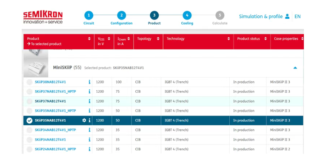Click the user profile icon
This screenshot has width=331, height=159.
pyautogui.click(x=287, y=17)
